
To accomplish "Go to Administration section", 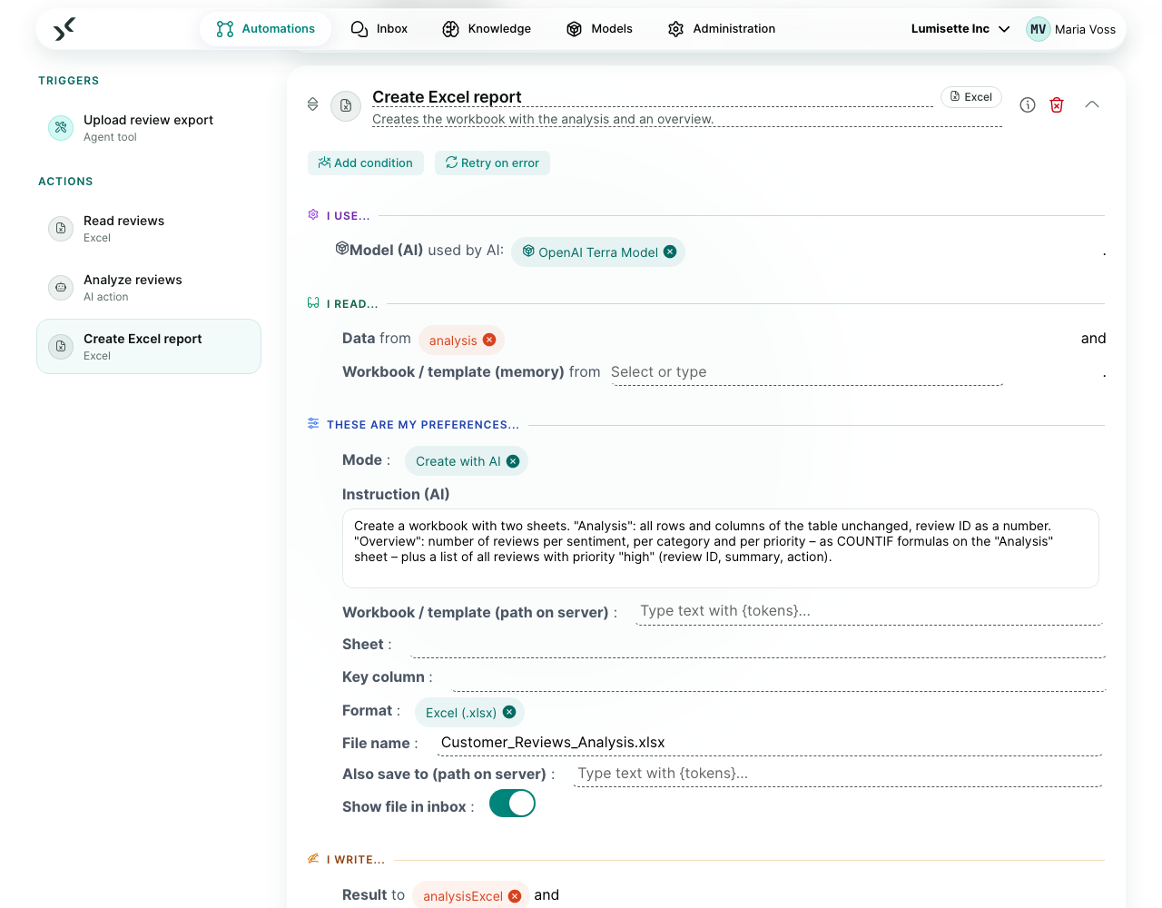I will pyautogui.click(x=722, y=29).
